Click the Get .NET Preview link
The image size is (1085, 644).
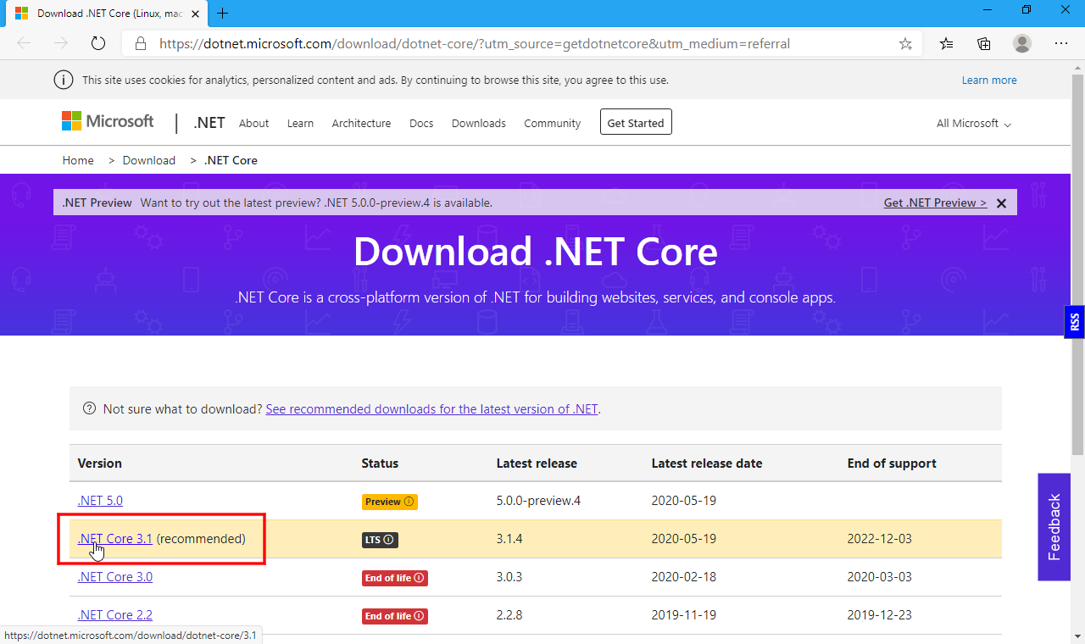click(x=935, y=203)
